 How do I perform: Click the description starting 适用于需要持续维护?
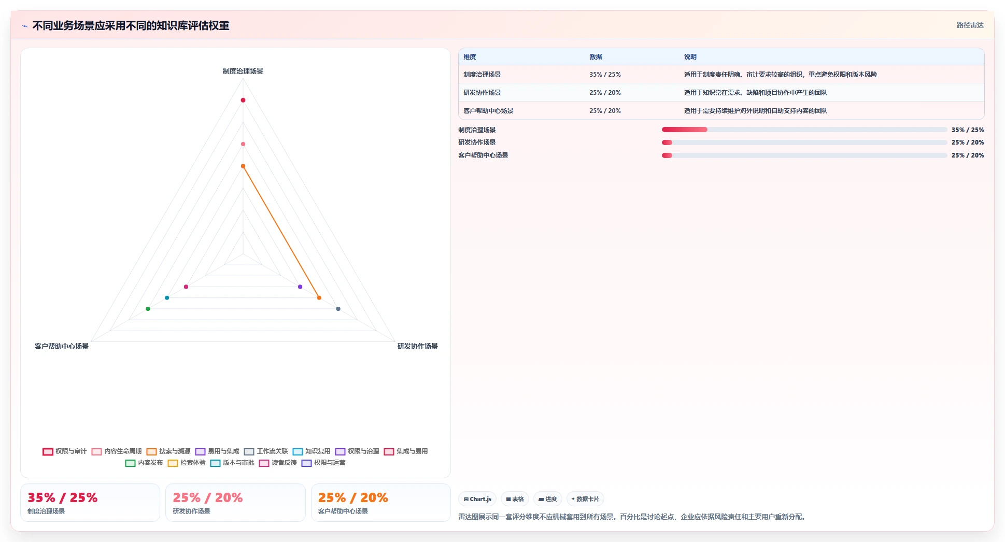point(755,111)
